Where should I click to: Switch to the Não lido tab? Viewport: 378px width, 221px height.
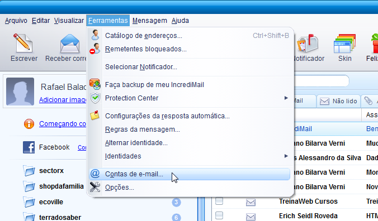pos(338,101)
